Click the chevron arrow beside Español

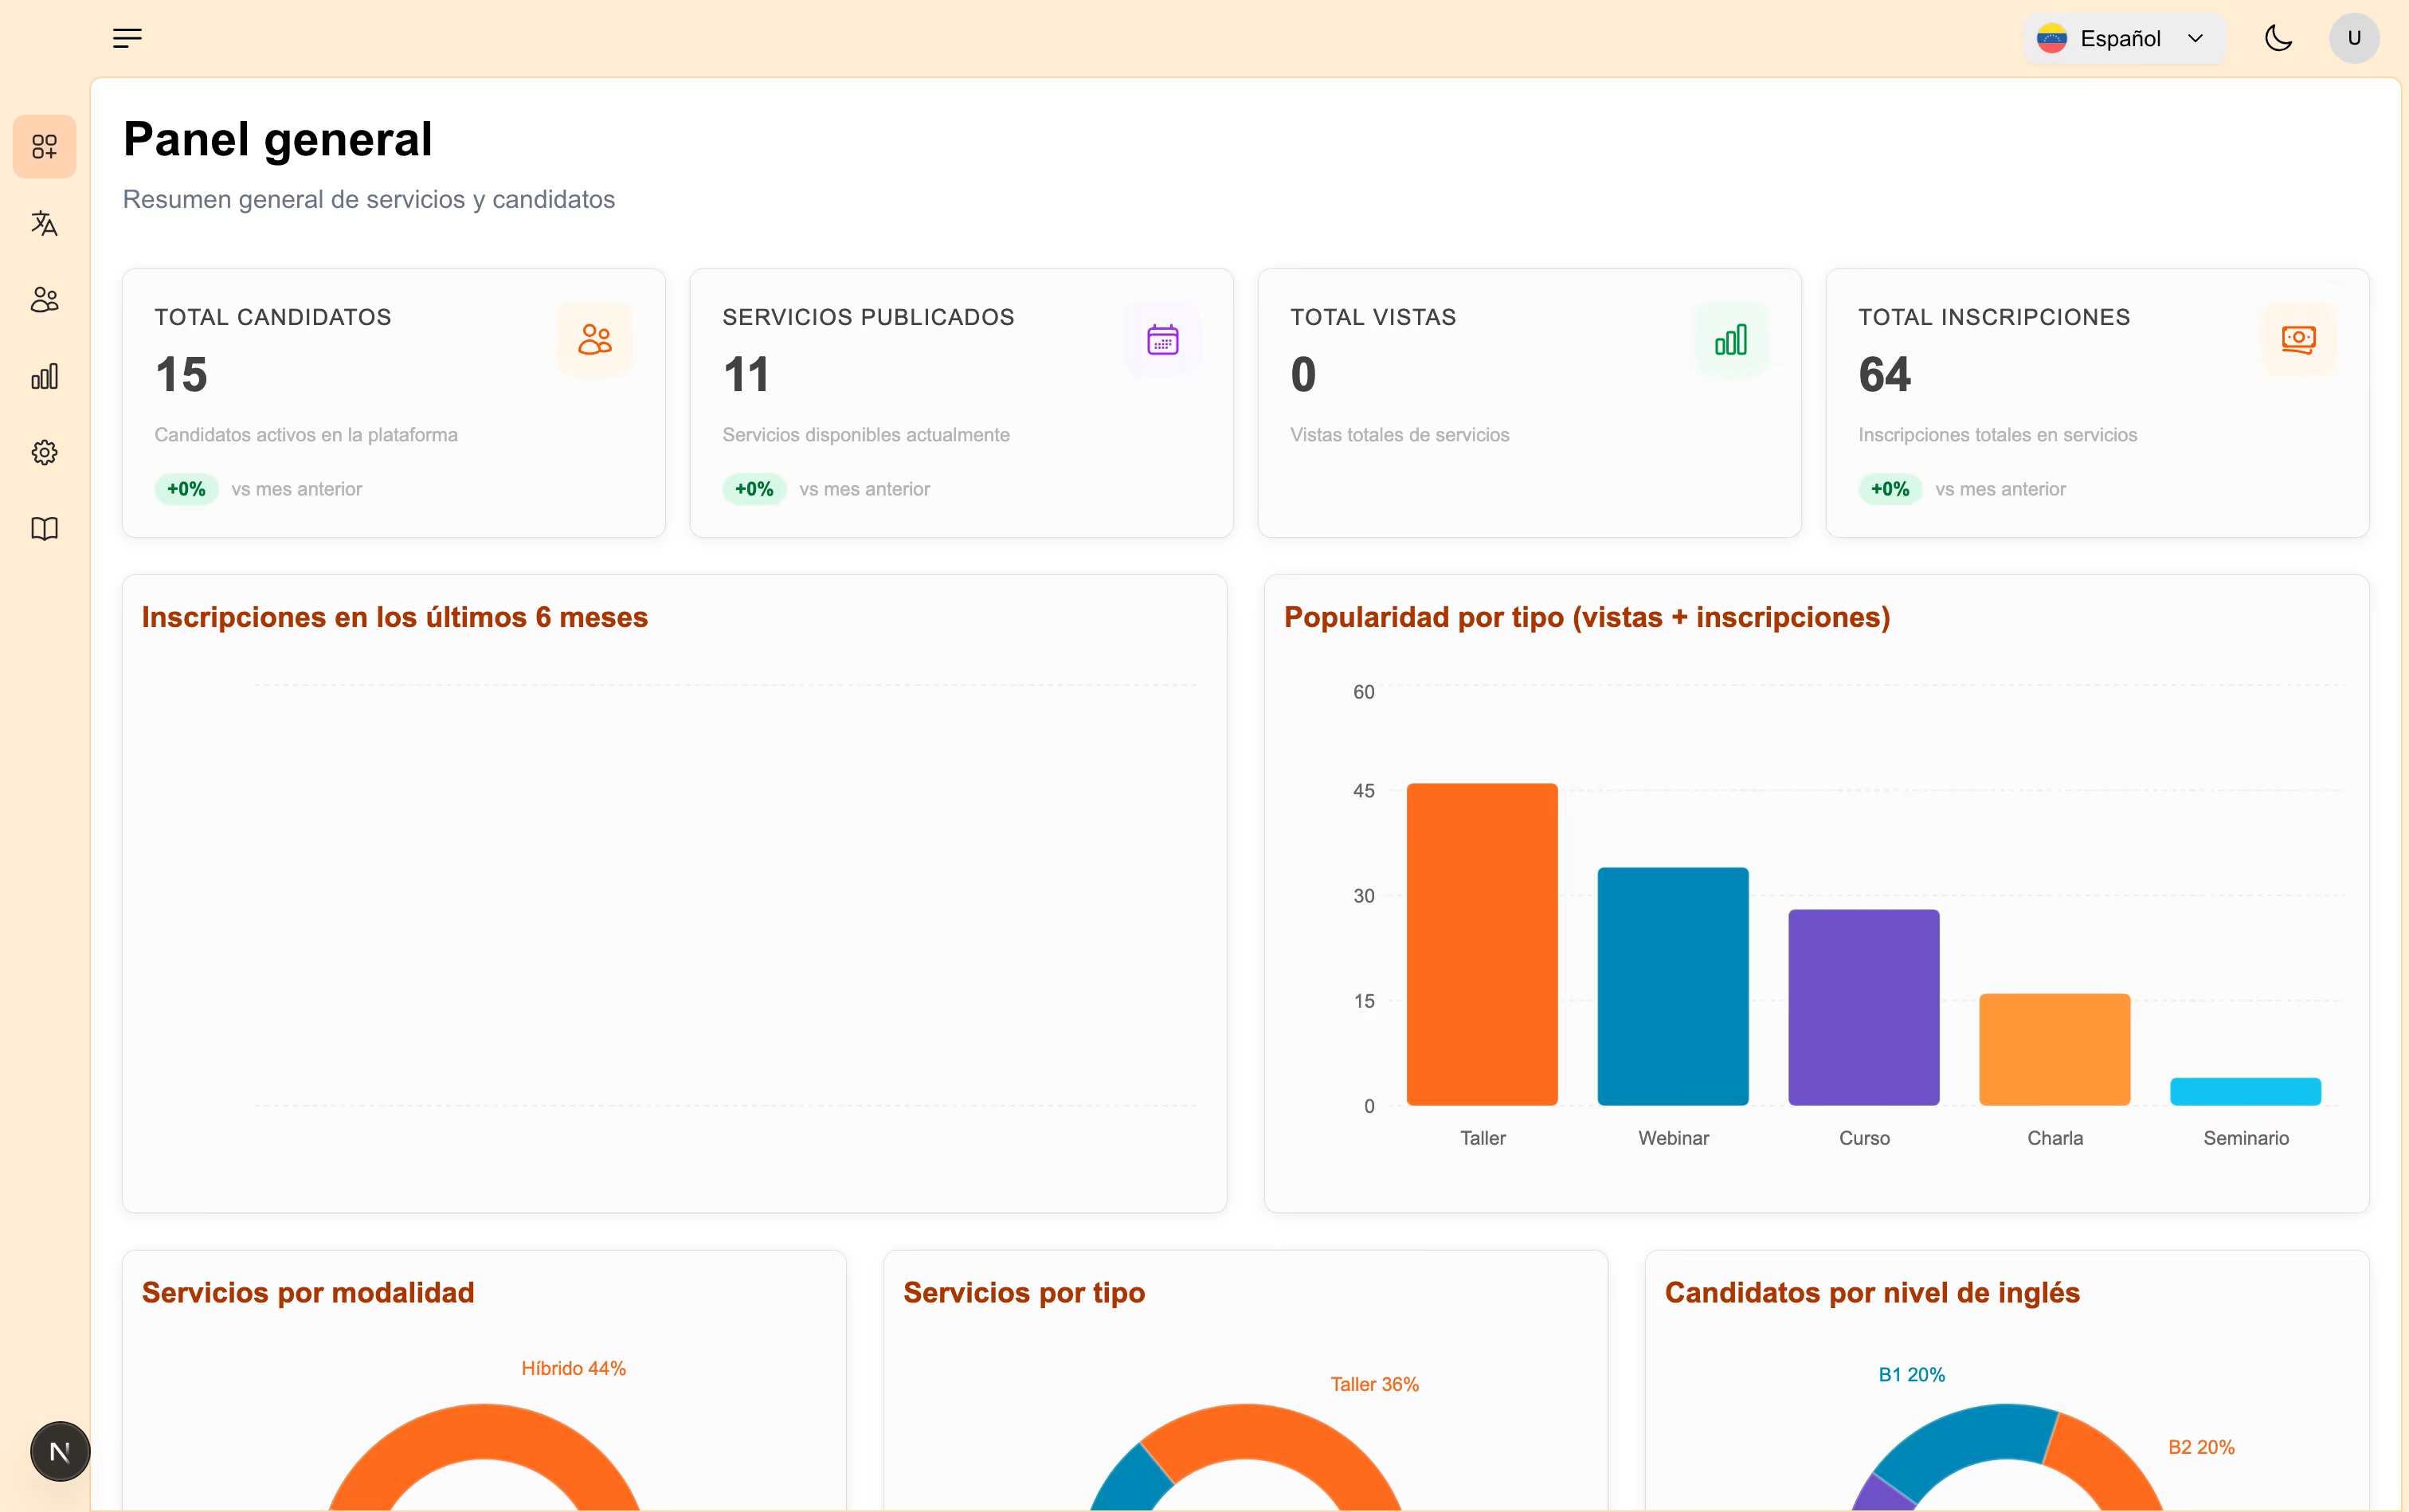pos(2196,38)
